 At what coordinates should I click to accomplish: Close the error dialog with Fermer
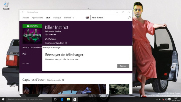point(123,66)
